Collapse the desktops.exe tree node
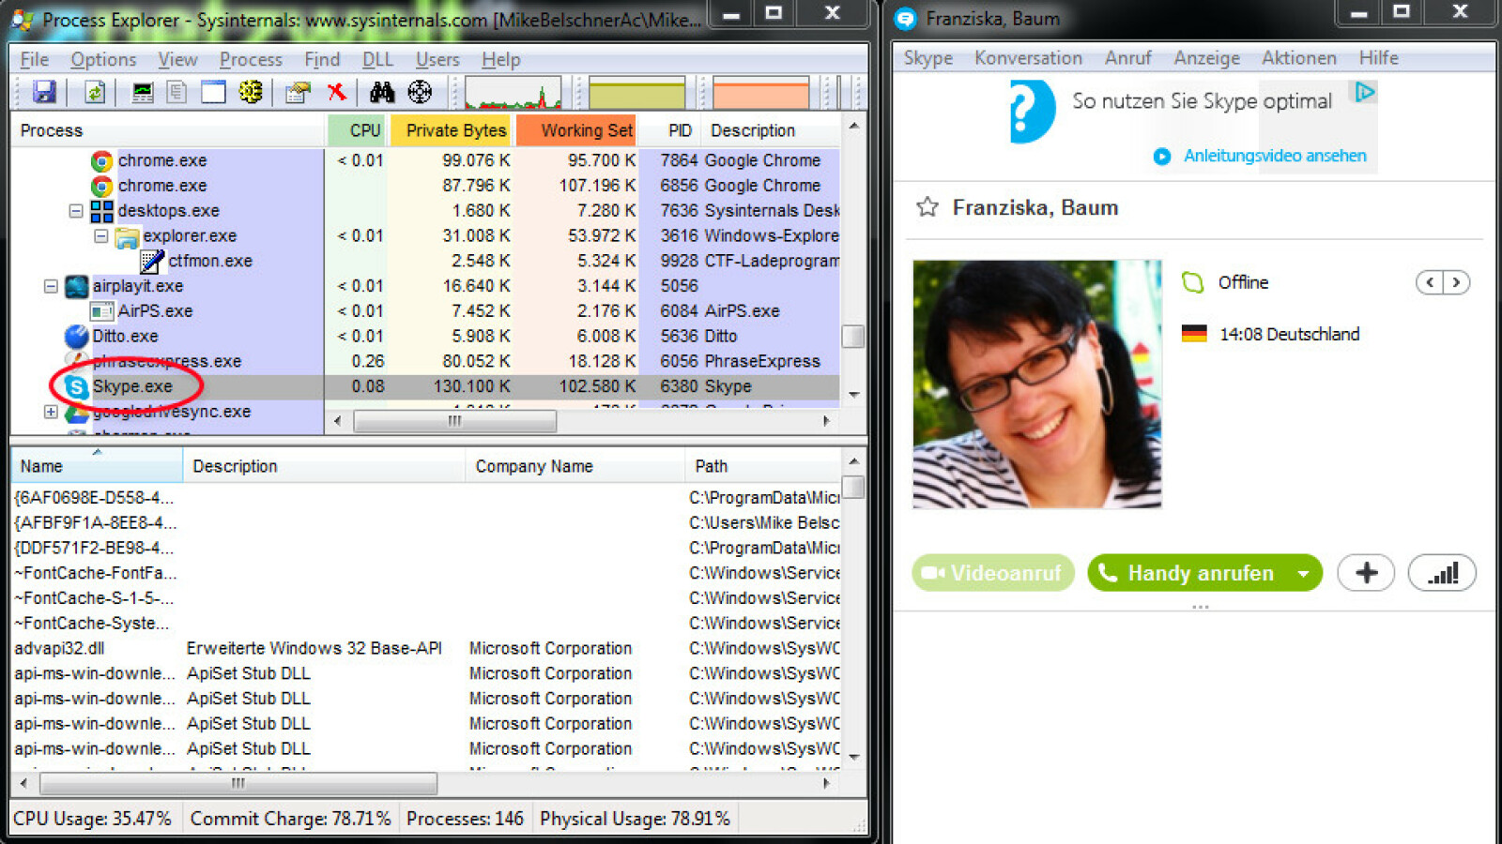Viewport: 1502px width, 844px height. tap(76, 211)
